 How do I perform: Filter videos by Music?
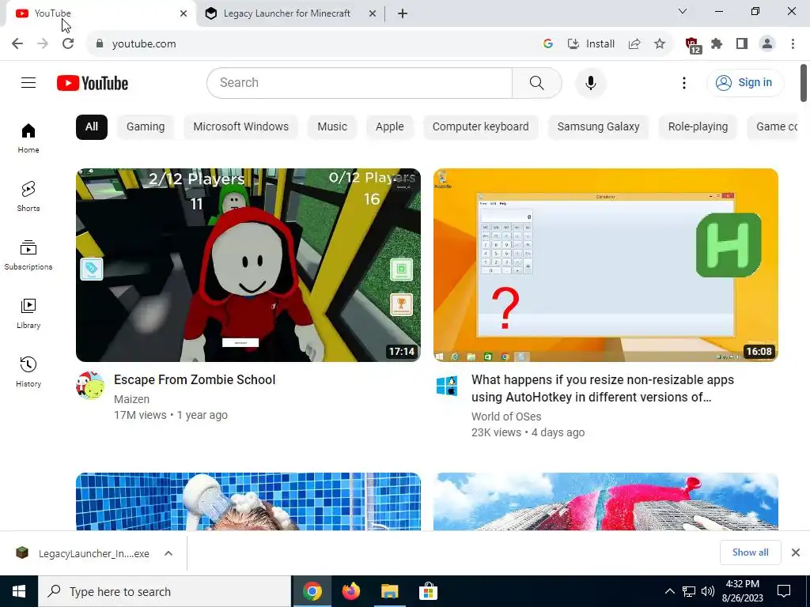coord(332,127)
